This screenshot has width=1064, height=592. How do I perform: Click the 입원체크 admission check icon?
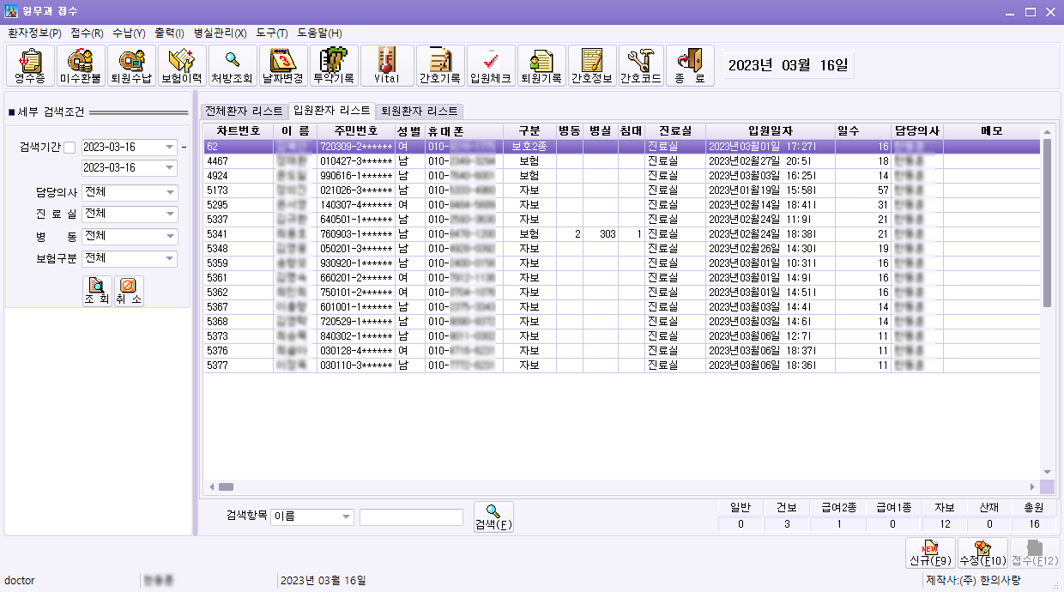coord(491,66)
